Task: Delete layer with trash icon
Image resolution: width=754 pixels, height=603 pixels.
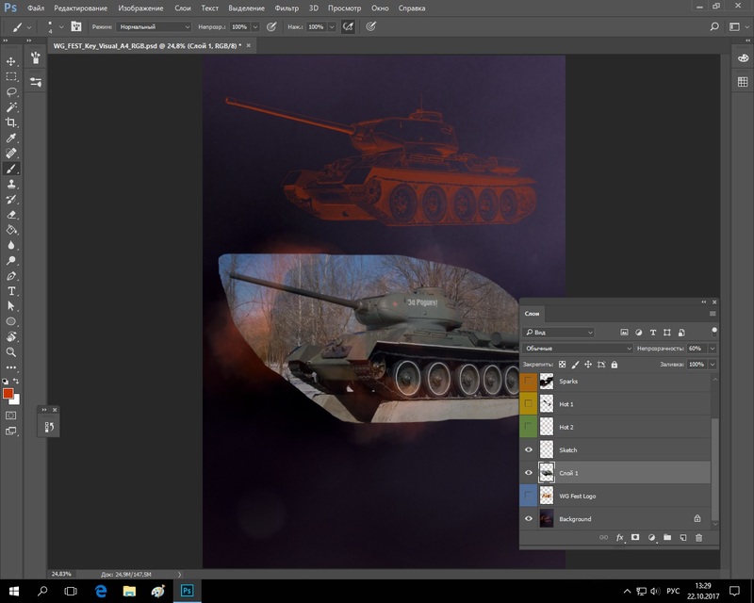Action: pyautogui.click(x=698, y=538)
